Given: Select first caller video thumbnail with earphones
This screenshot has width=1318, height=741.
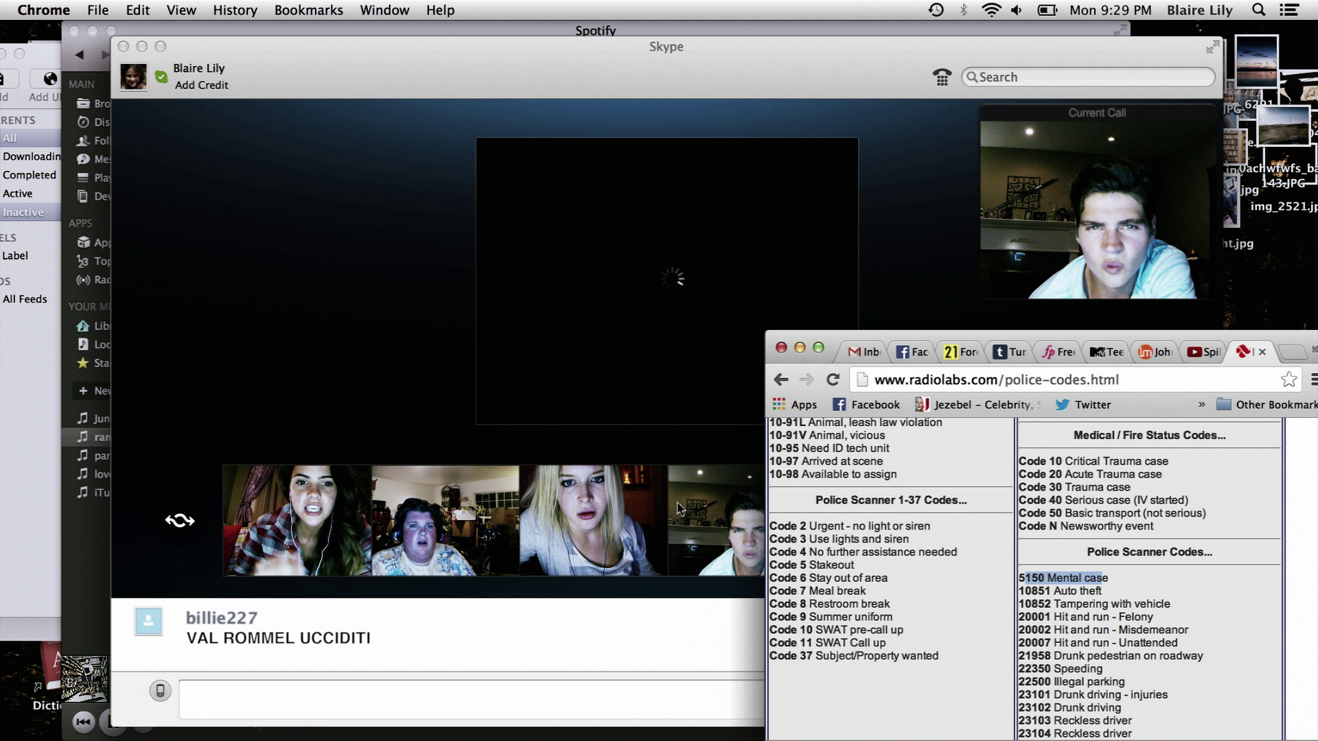Looking at the screenshot, I should [x=297, y=520].
